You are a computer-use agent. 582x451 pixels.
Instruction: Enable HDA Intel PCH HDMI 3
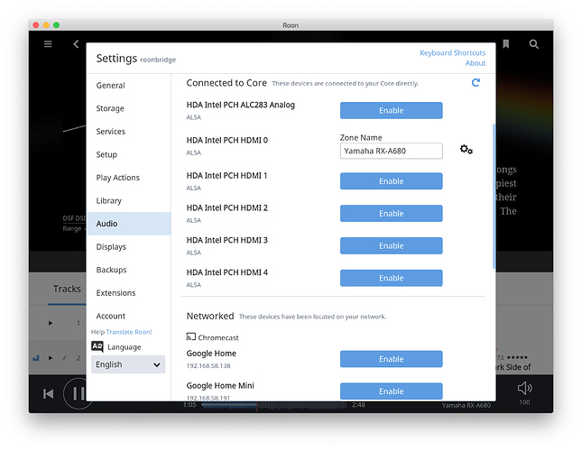point(392,245)
